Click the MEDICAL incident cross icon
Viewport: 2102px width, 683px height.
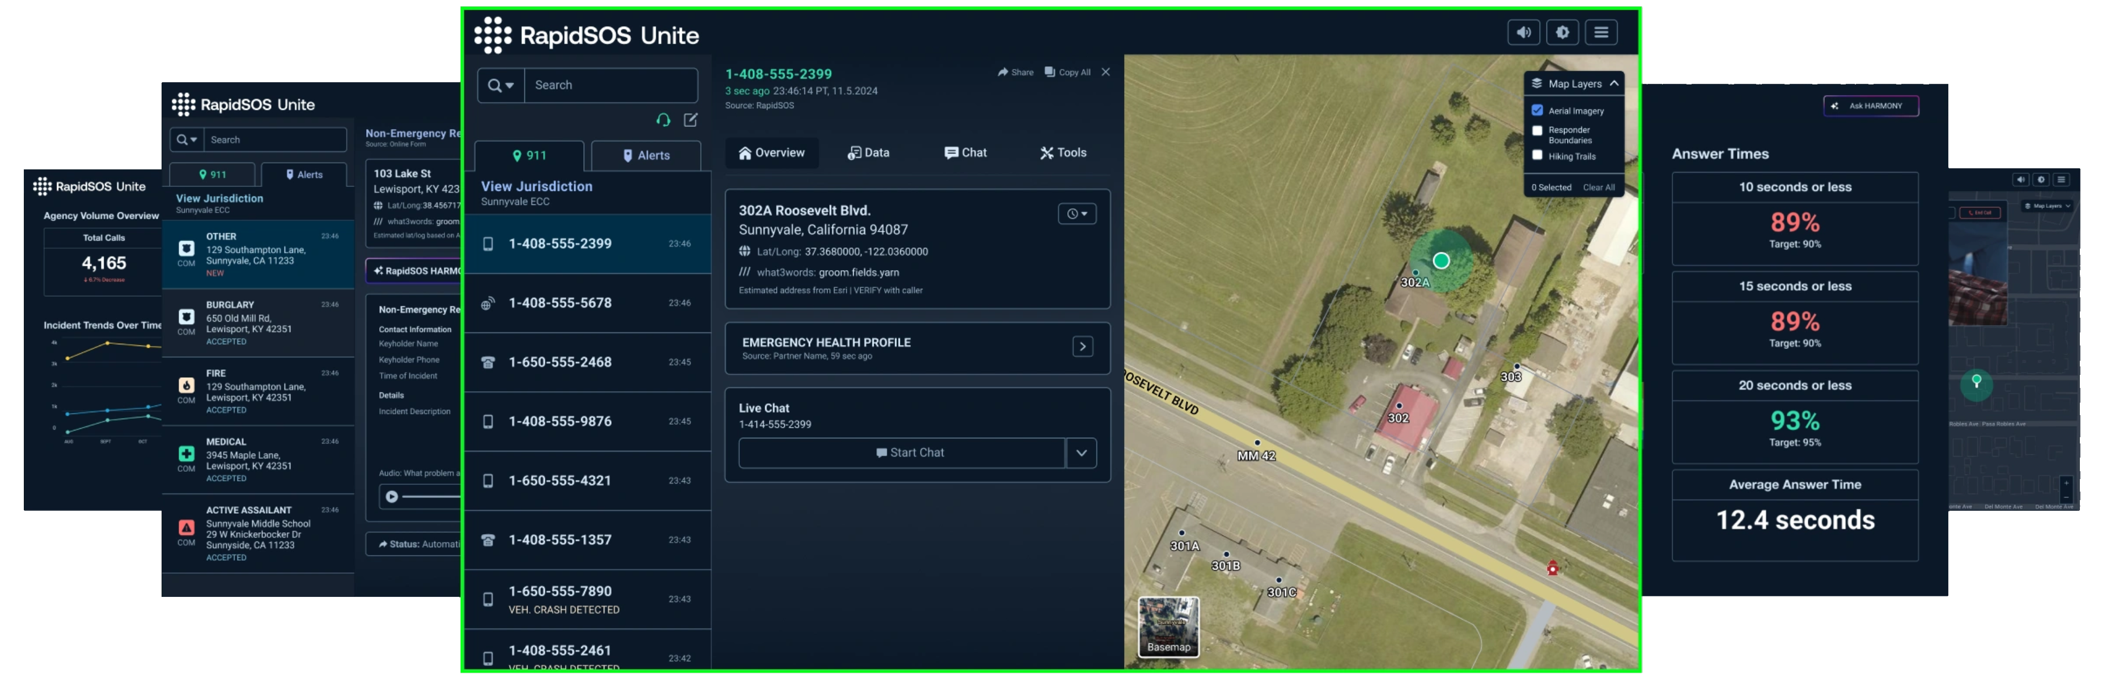[x=186, y=454]
